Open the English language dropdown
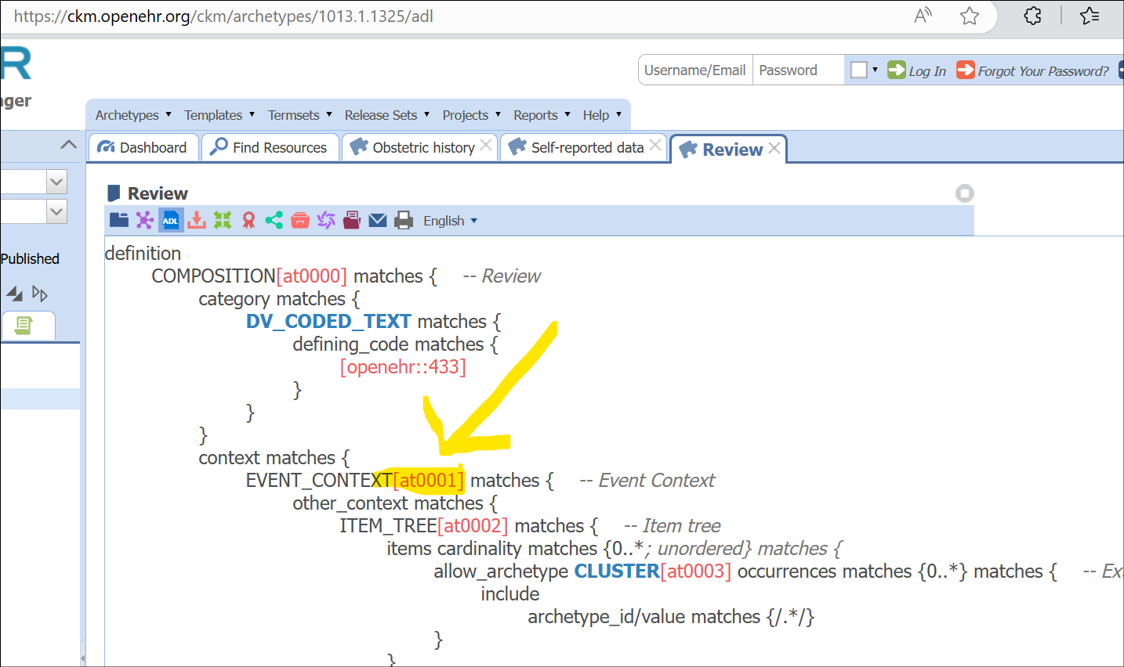 [450, 221]
